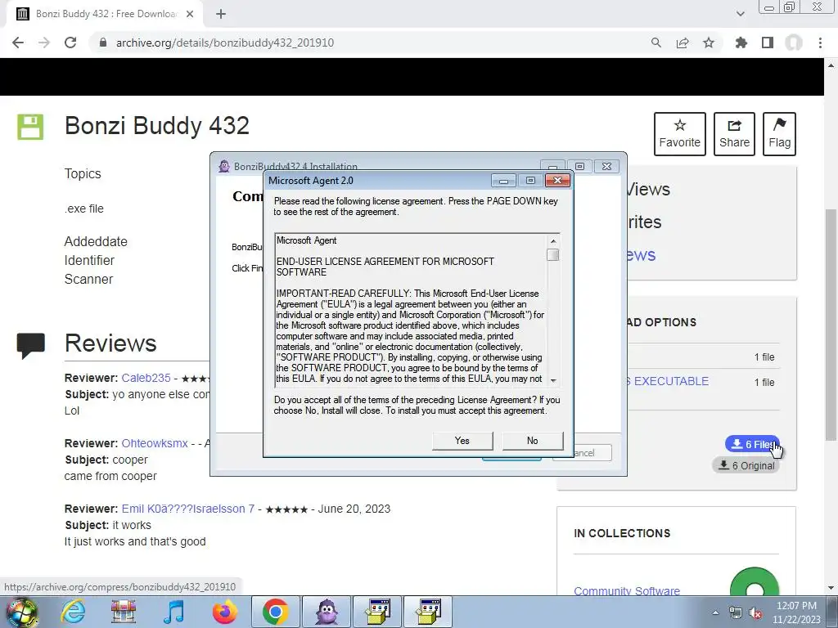Screen dimensions: 838x628
Task: Click the padlock site info icon
Action: 103,43
